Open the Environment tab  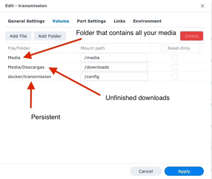(147, 21)
